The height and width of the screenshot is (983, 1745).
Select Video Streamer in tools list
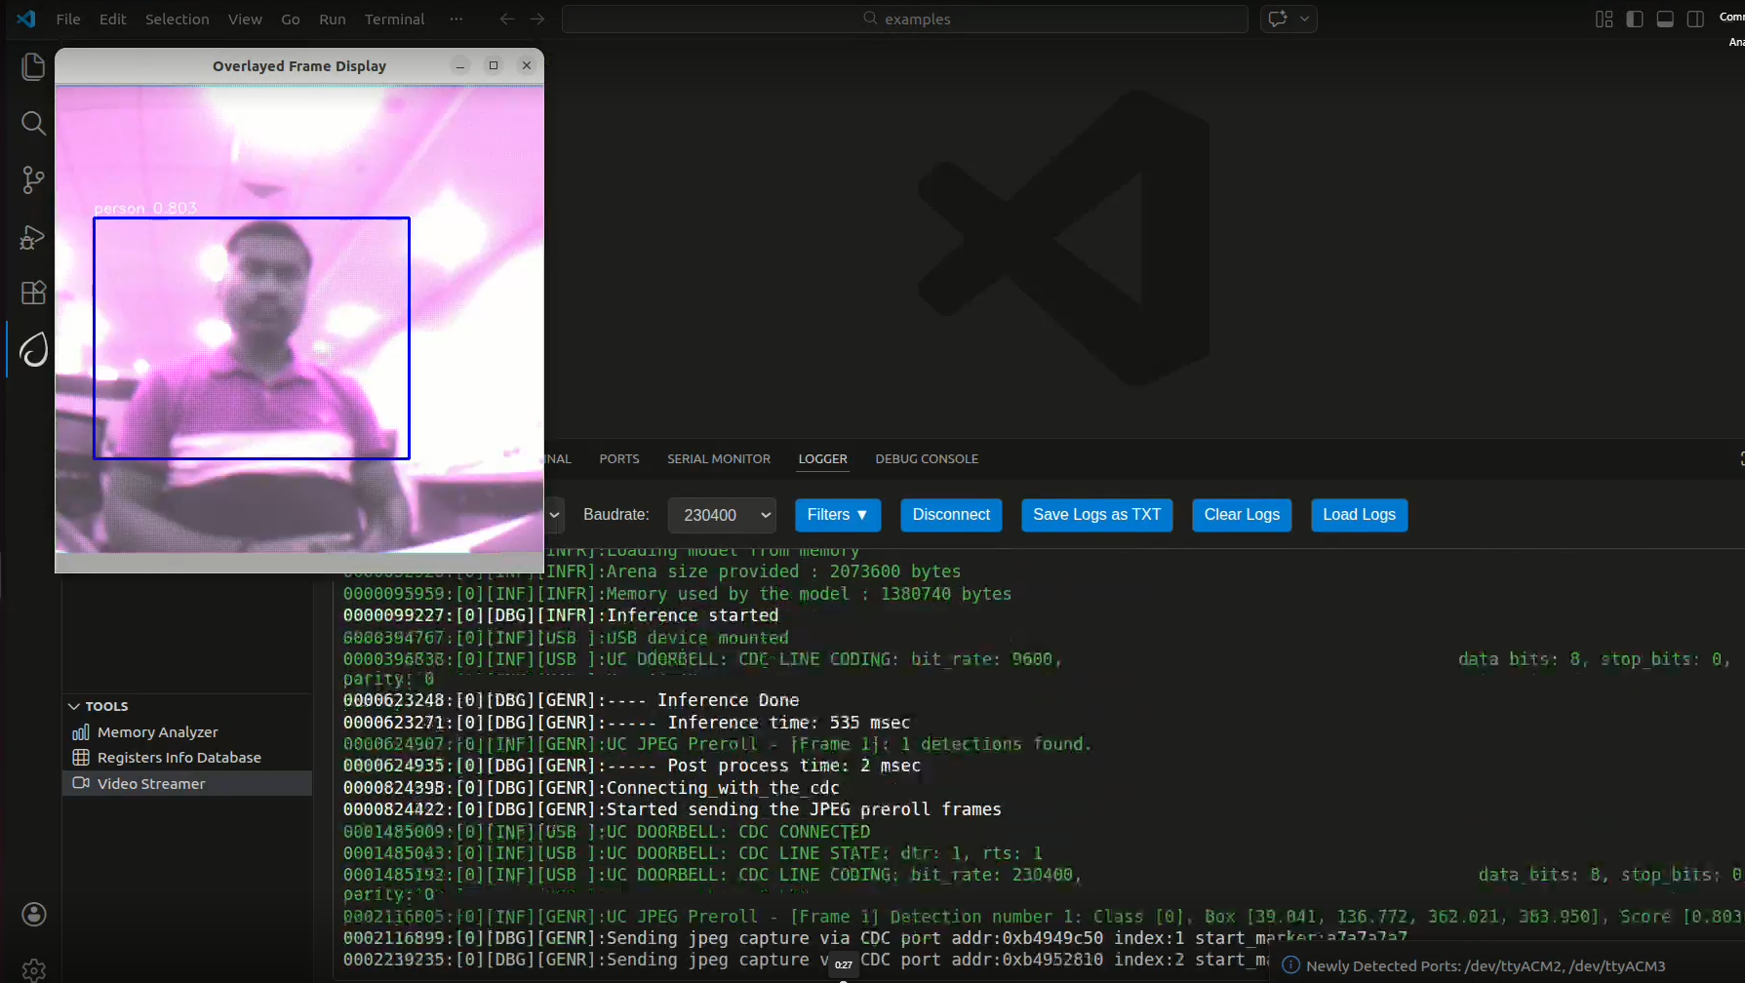click(x=187, y=783)
